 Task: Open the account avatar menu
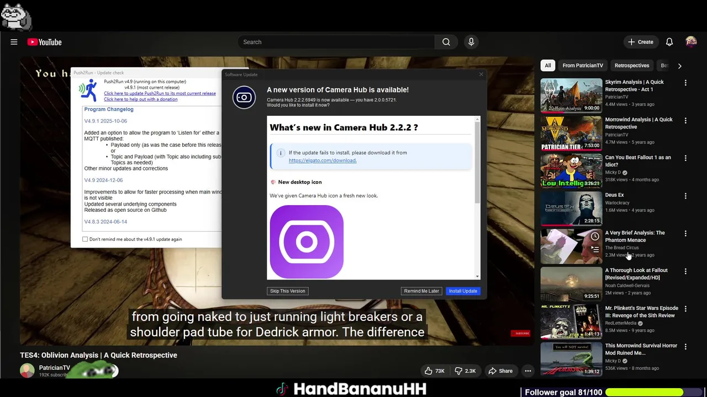[691, 42]
